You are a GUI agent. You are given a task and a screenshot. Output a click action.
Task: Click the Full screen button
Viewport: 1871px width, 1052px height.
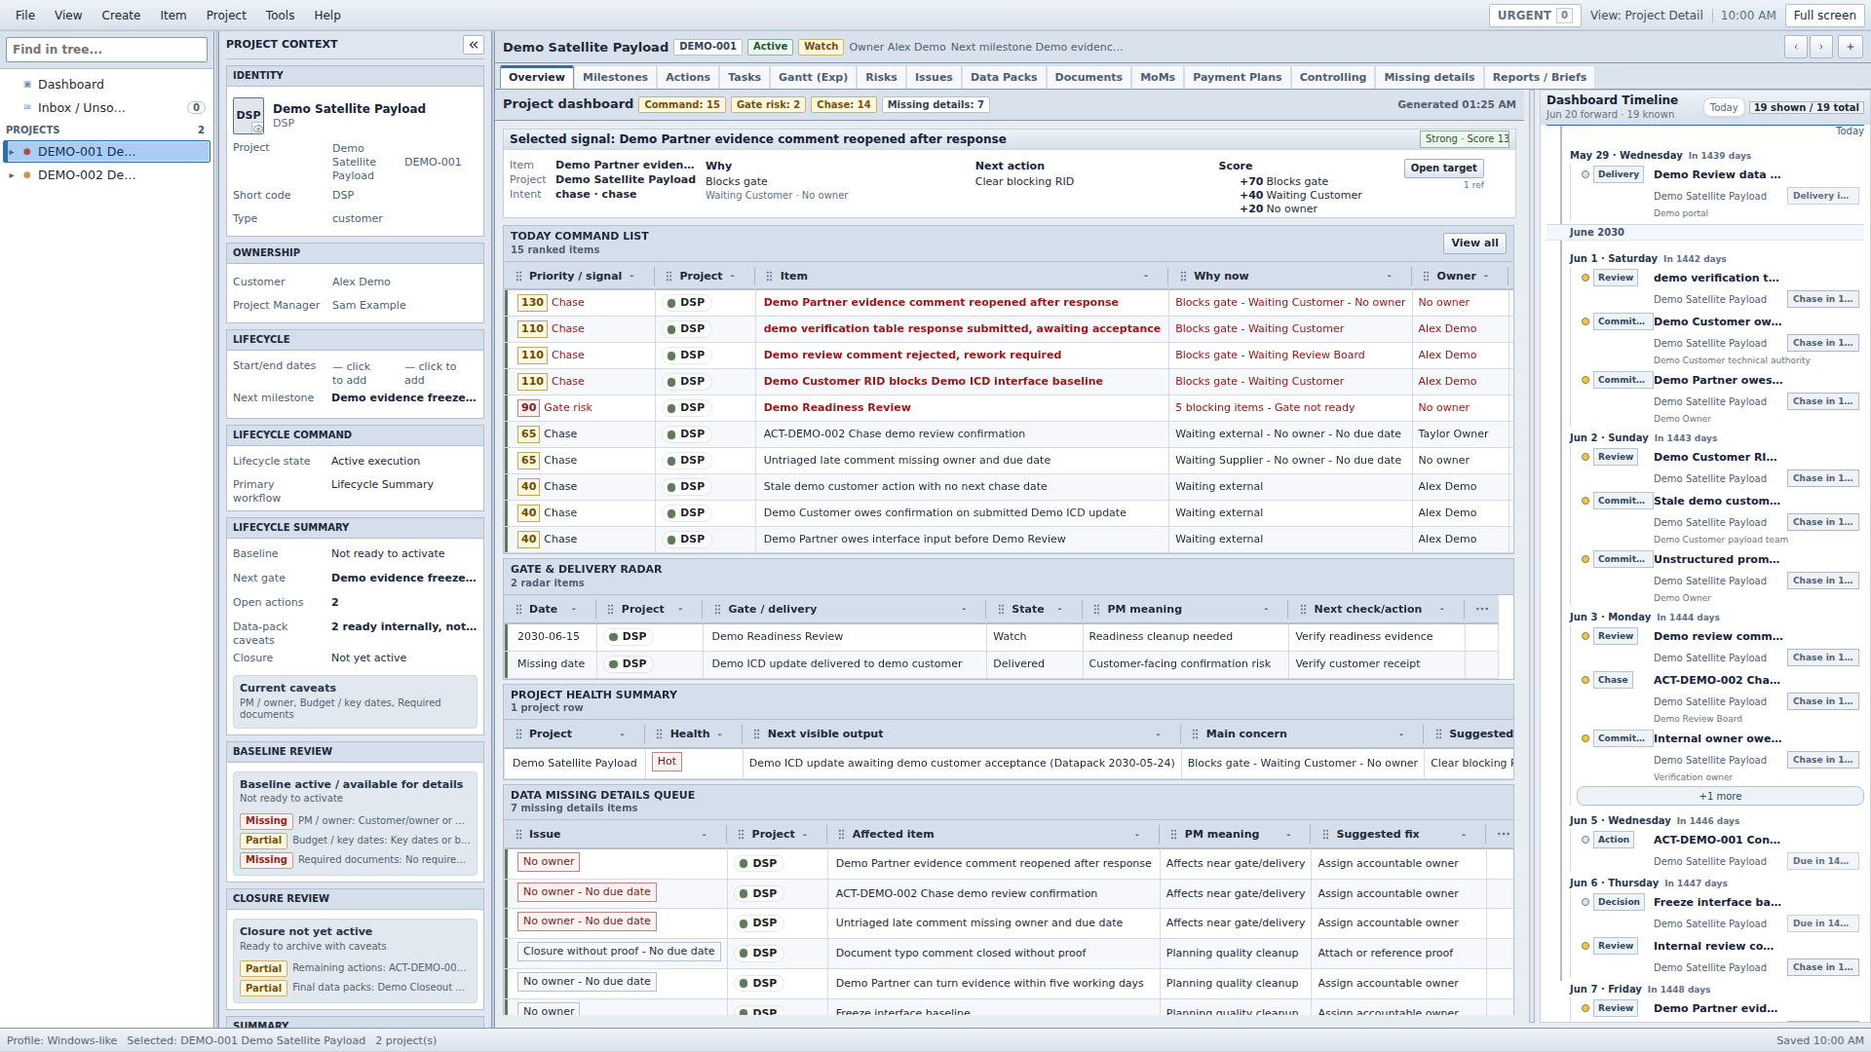(1824, 16)
